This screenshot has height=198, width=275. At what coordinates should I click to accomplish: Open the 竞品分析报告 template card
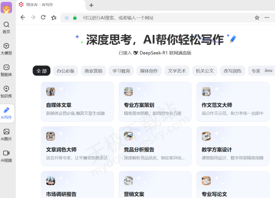[x=155, y=144]
